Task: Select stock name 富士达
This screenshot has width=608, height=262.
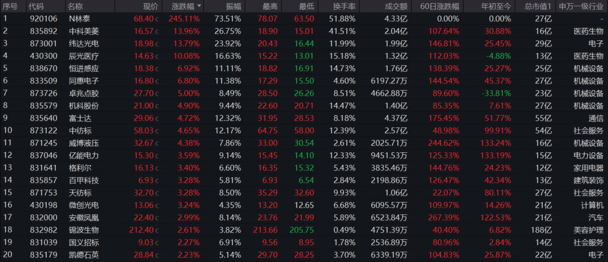Action: click(80, 118)
